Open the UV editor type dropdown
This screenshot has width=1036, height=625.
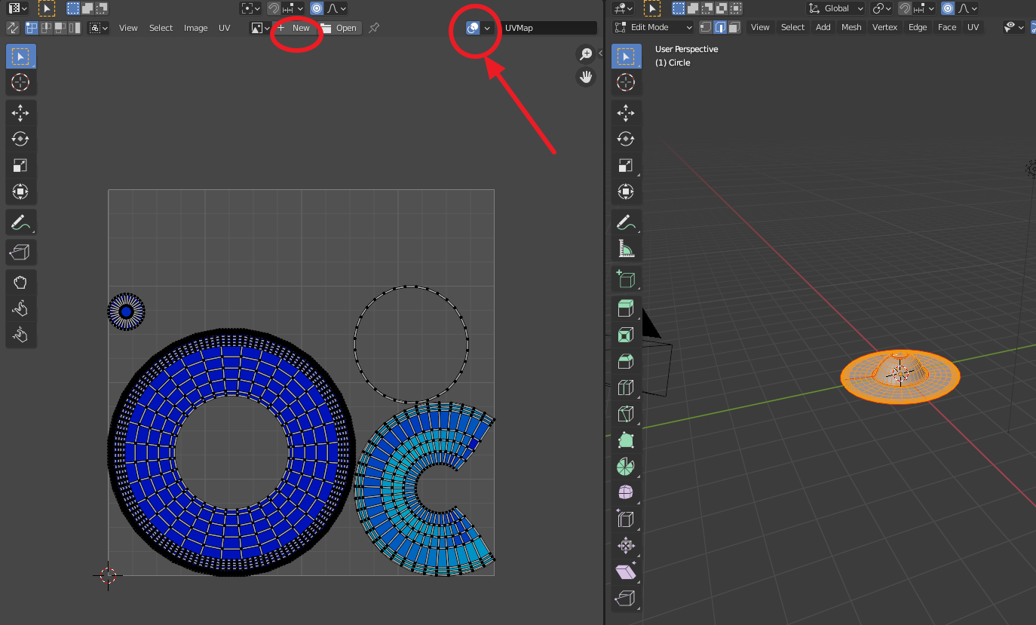pos(18,8)
